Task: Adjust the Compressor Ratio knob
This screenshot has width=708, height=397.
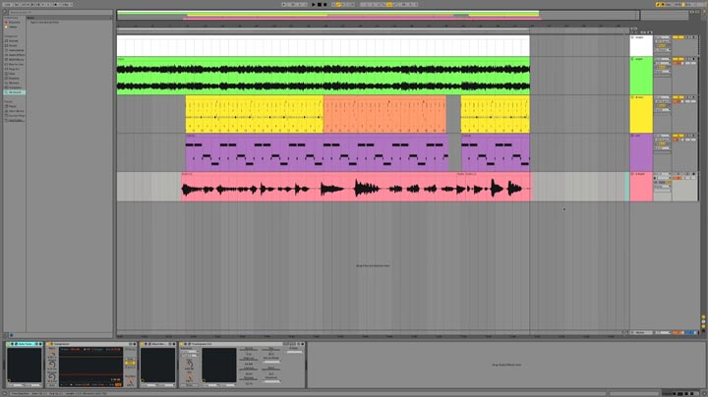Action: [52, 354]
